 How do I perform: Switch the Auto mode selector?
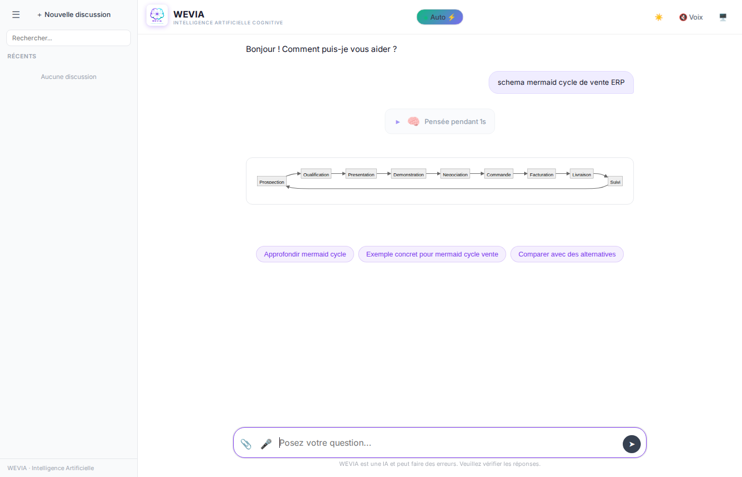click(440, 17)
